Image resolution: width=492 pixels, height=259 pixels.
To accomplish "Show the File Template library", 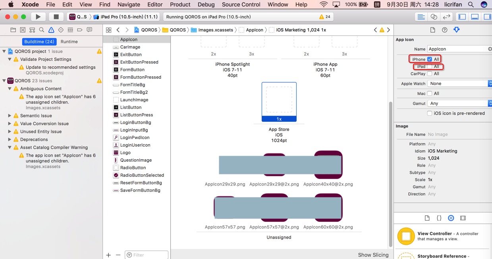I will pyautogui.click(x=427, y=218).
